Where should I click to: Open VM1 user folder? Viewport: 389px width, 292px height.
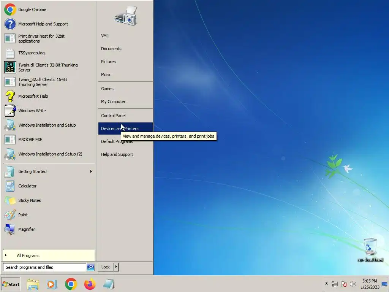click(125, 36)
